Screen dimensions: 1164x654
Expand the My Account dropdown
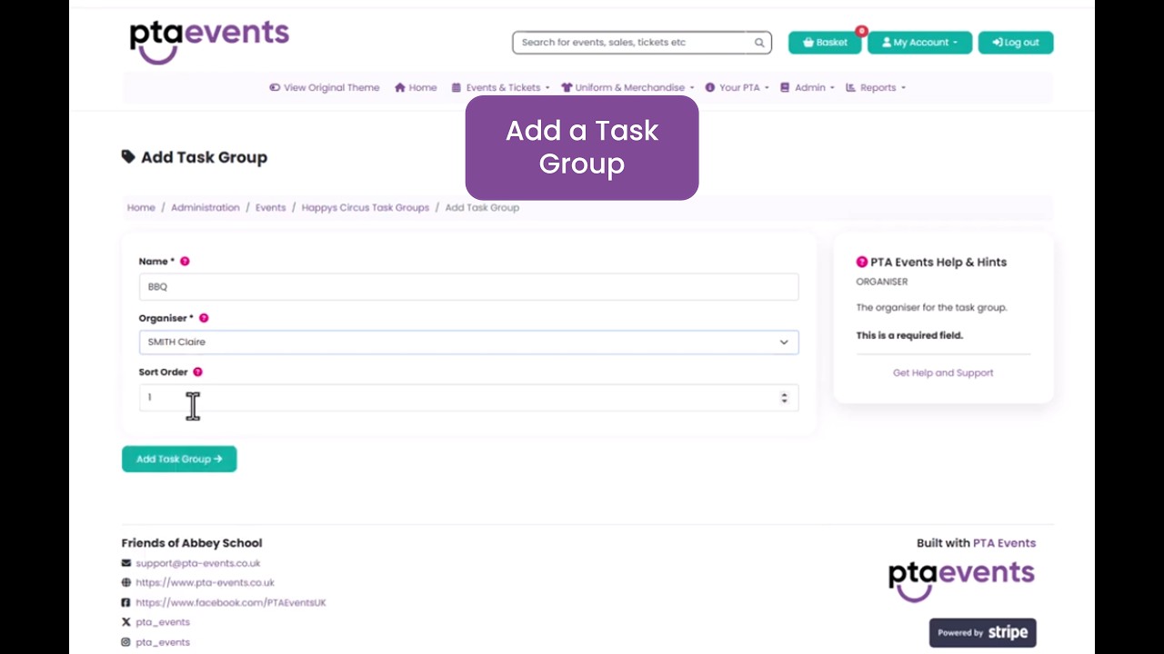coord(919,43)
